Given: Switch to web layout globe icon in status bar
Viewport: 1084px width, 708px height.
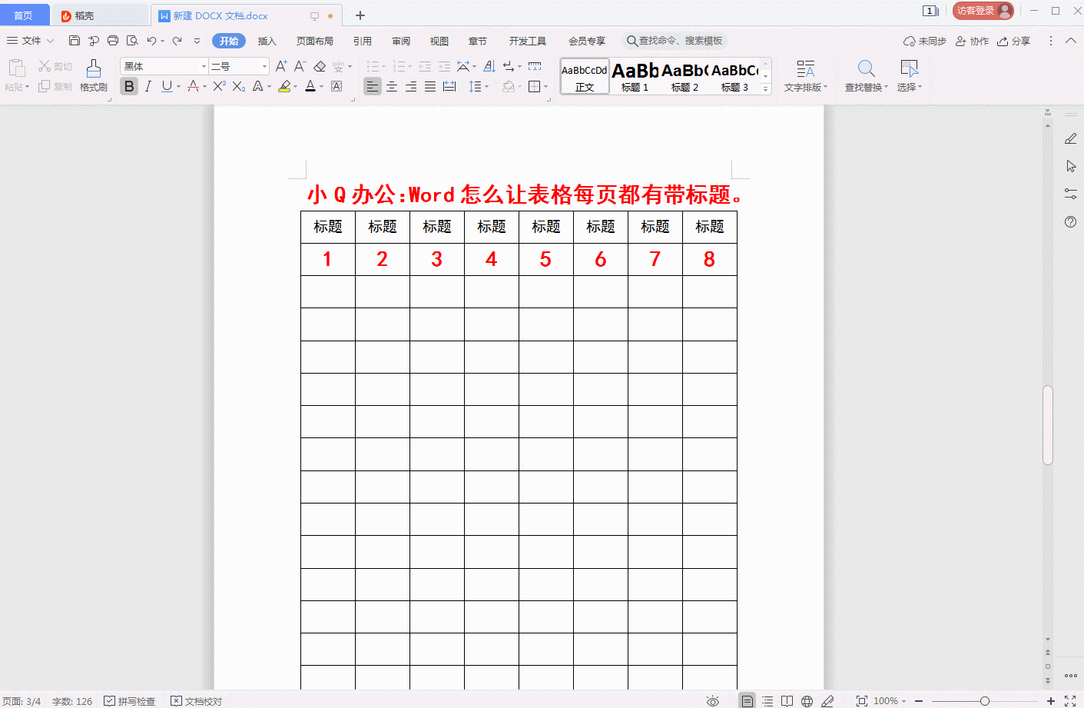Looking at the screenshot, I should (x=807, y=701).
